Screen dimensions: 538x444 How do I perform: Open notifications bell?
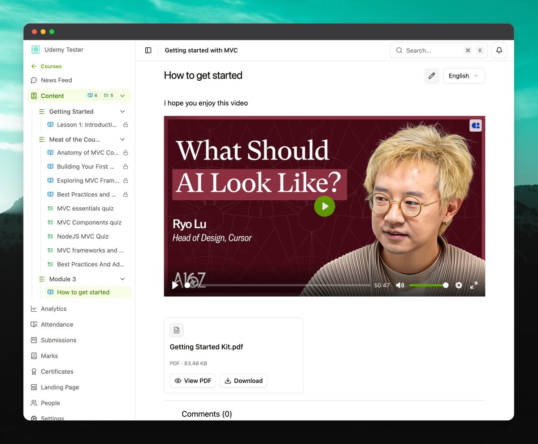point(499,51)
